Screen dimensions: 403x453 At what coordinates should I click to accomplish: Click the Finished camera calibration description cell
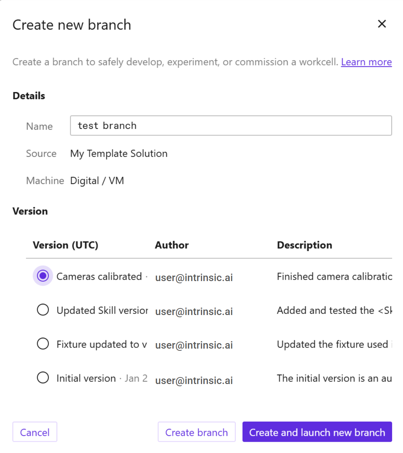point(334,277)
